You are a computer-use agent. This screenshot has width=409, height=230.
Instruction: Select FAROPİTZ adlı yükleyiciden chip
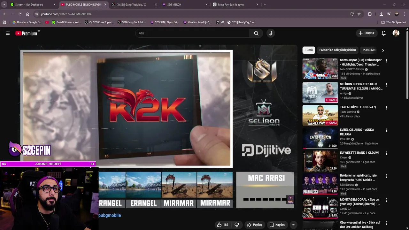coord(337,50)
